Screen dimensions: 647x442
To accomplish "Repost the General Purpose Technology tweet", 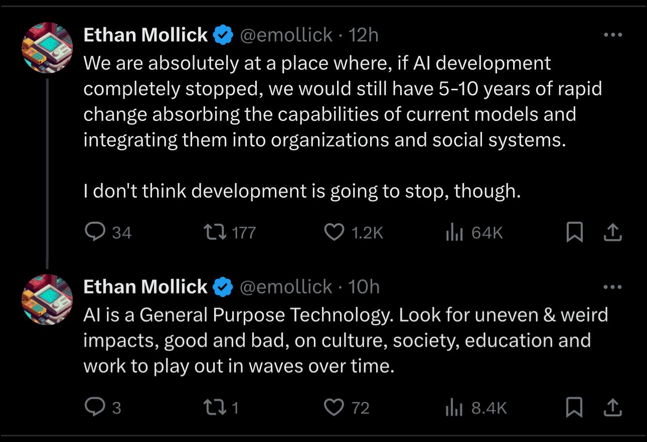I will click(x=215, y=408).
